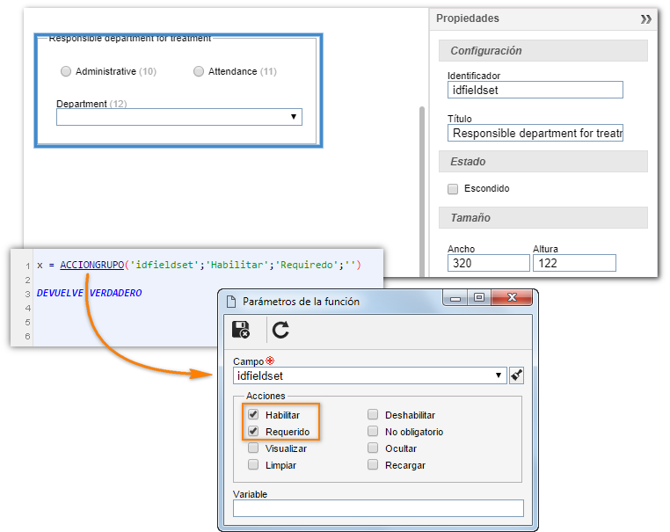
Task: Click the refresh arrow icon in the dialog toolbar
Action: (280, 330)
